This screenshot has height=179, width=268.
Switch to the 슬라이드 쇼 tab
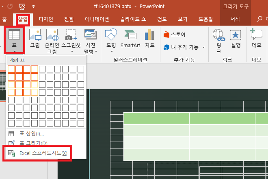(x=133, y=19)
